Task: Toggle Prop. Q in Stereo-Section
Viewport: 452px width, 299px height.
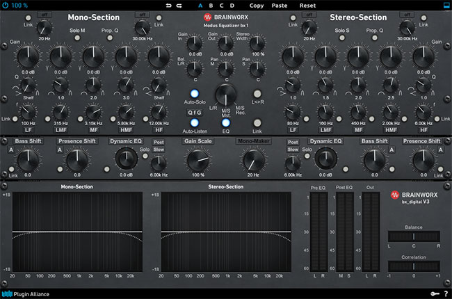Action: coord(374,38)
